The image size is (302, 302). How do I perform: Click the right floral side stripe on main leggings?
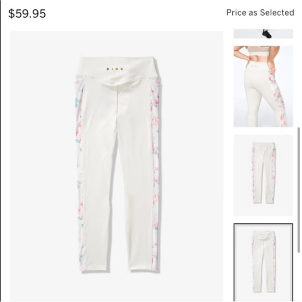(155, 173)
